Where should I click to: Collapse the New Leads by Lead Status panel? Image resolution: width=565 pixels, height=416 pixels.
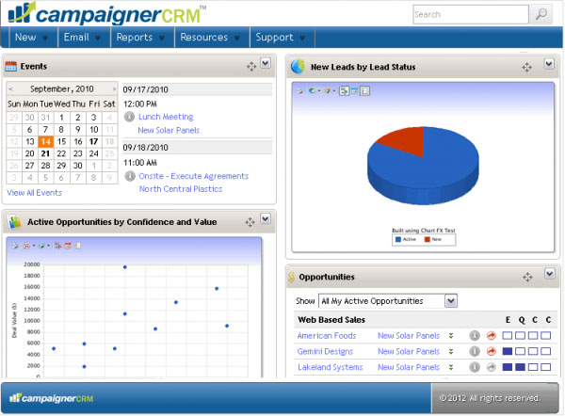coord(549,64)
